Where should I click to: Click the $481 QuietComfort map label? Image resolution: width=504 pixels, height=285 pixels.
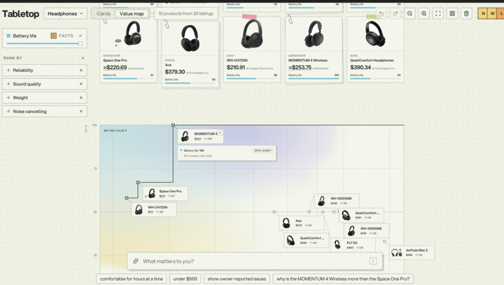tap(361, 215)
